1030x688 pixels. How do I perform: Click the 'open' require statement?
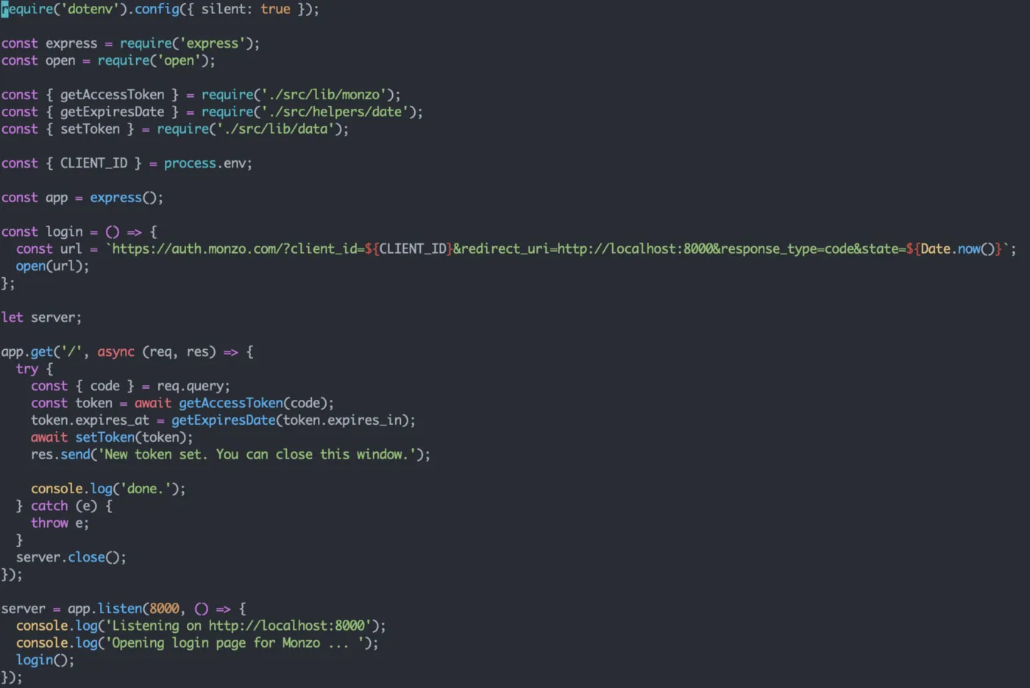click(x=107, y=60)
